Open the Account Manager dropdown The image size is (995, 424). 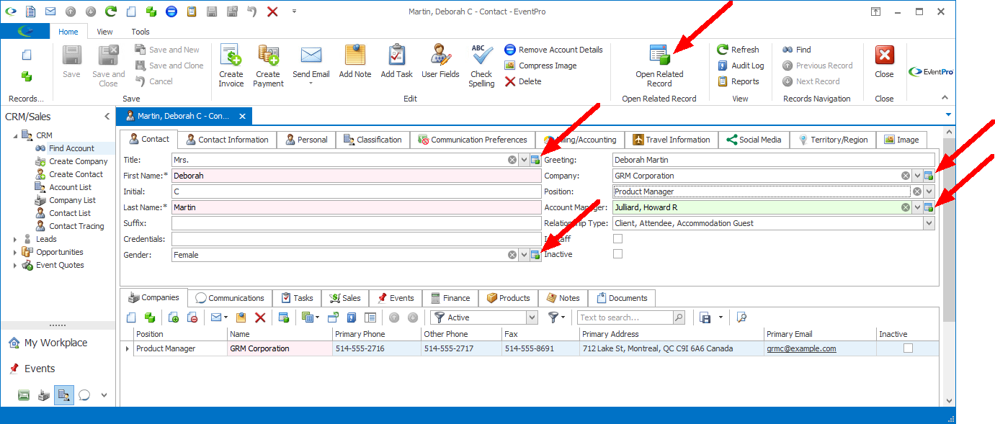click(x=917, y=207)
